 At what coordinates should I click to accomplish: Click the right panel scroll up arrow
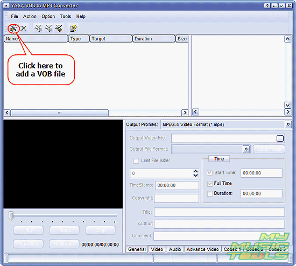(287, 39)
